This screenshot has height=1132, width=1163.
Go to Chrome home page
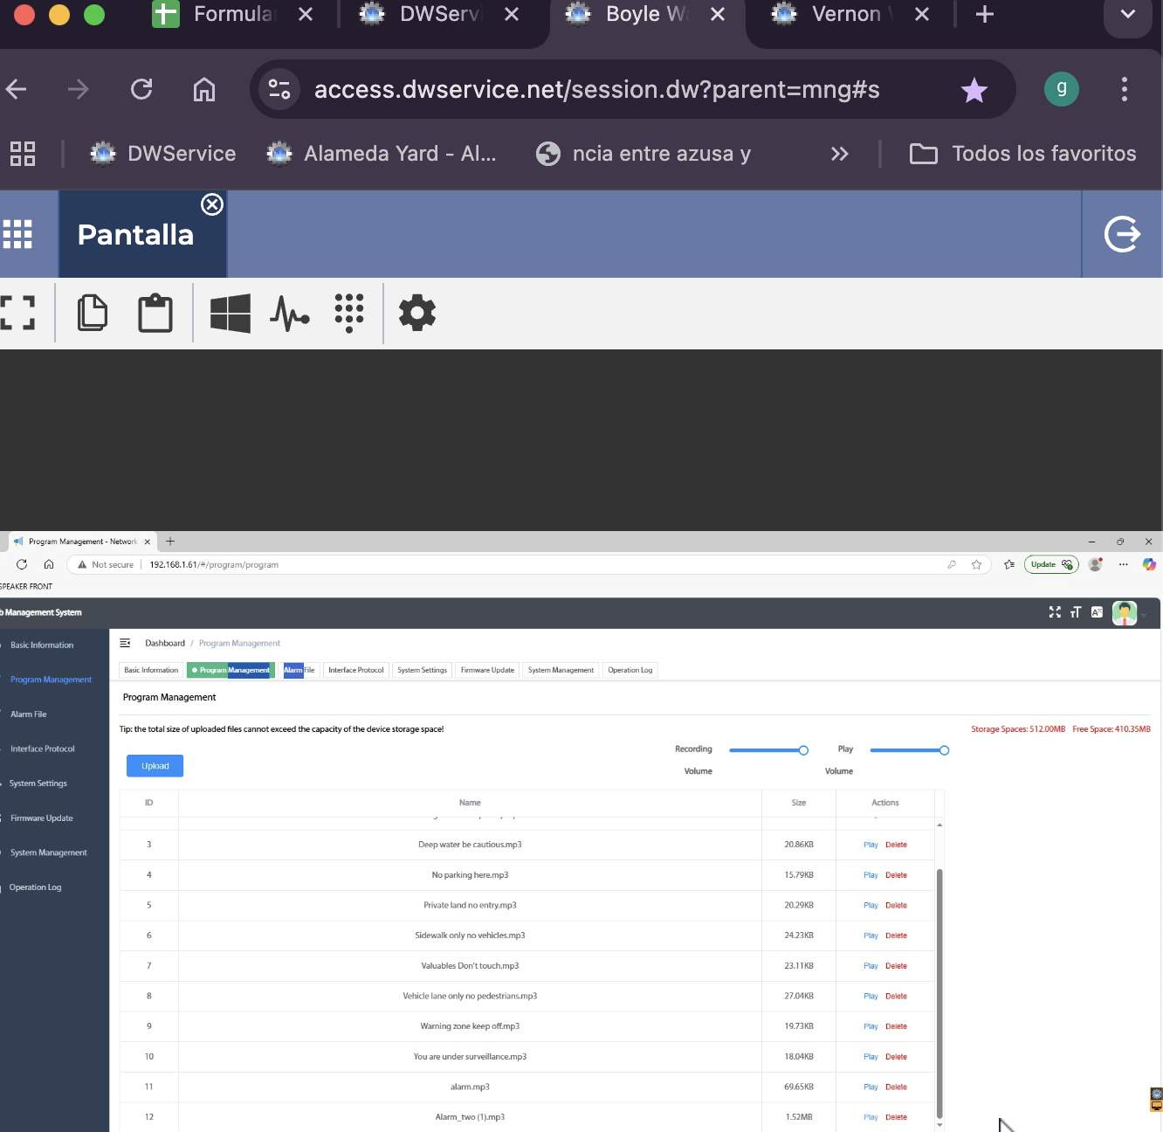click(204, 89)
